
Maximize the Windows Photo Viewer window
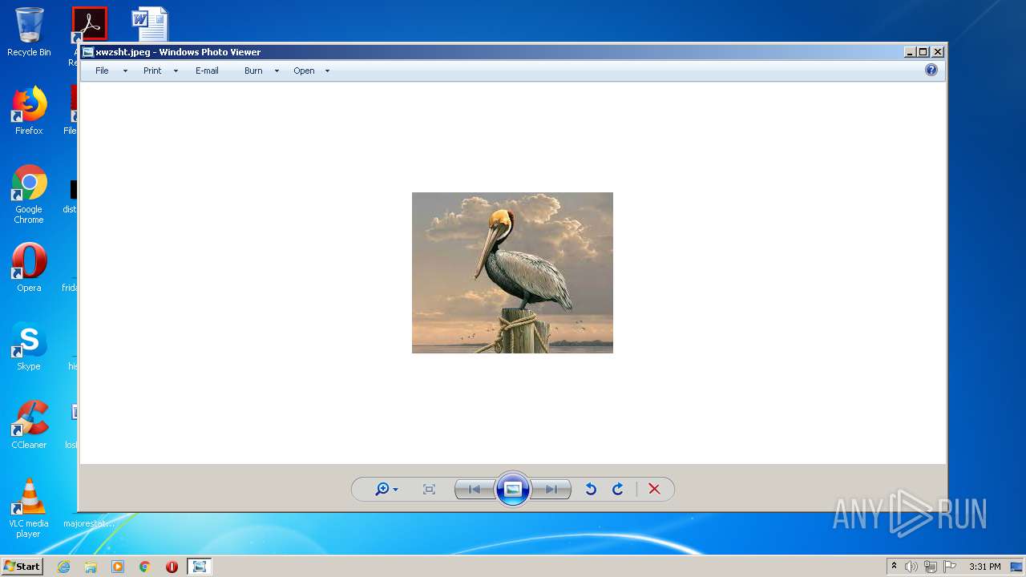point(923,52)
